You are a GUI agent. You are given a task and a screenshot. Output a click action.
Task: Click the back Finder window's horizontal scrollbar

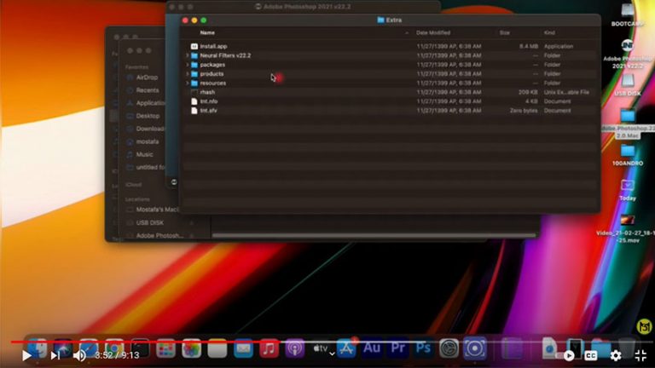374,235
